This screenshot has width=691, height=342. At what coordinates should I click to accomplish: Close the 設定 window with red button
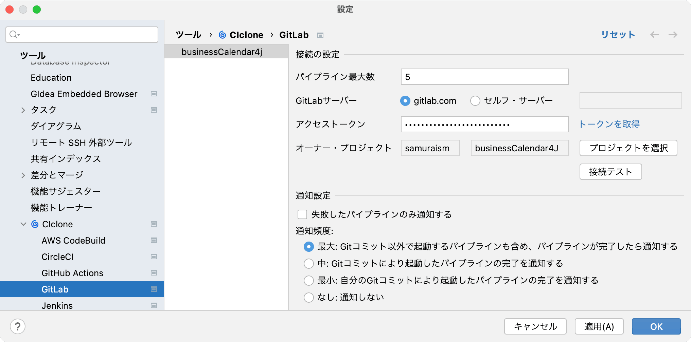point(10,9)
